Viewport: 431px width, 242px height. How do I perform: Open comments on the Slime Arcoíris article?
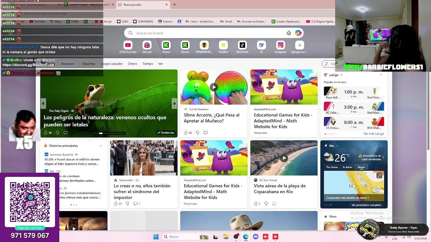[205, 133]
